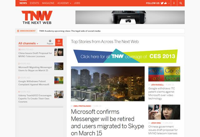Image resolution: width=200 pixels, height=137 pixels.
Task: Click the Announcement calendar icon
Action: [x=18, y=31]
